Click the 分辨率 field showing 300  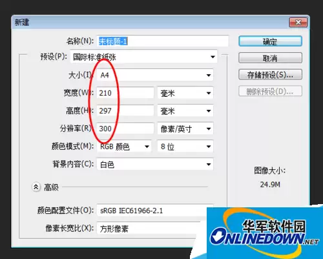click(125, 129)
